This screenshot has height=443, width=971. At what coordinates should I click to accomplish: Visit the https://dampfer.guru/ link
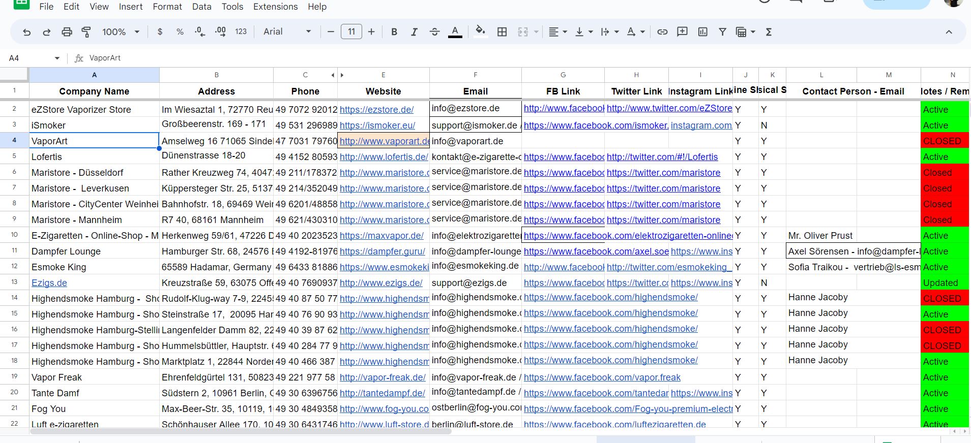coord(382,251)
